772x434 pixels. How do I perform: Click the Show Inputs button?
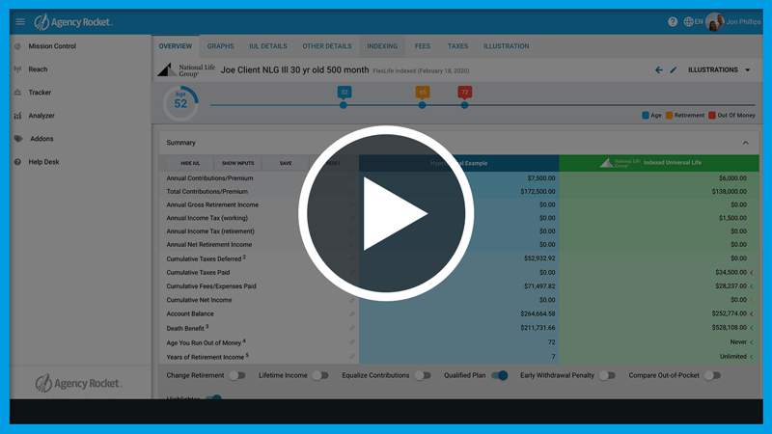point(238,163)
